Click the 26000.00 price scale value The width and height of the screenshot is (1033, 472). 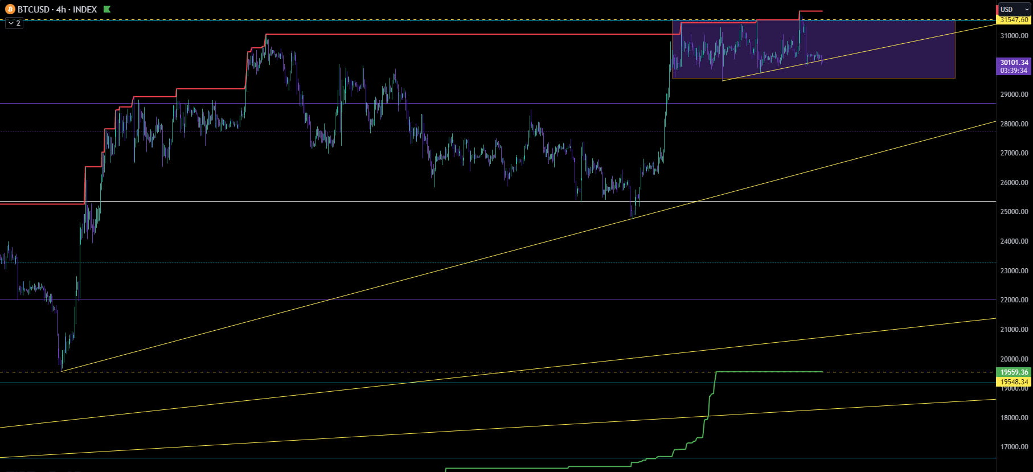tap(1014, 183)
